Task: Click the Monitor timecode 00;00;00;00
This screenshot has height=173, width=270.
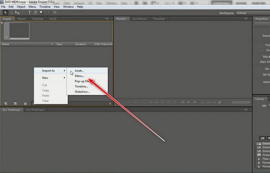Action: tap(241, 102)
